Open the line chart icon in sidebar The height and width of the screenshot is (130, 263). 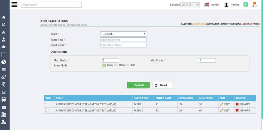4,92
